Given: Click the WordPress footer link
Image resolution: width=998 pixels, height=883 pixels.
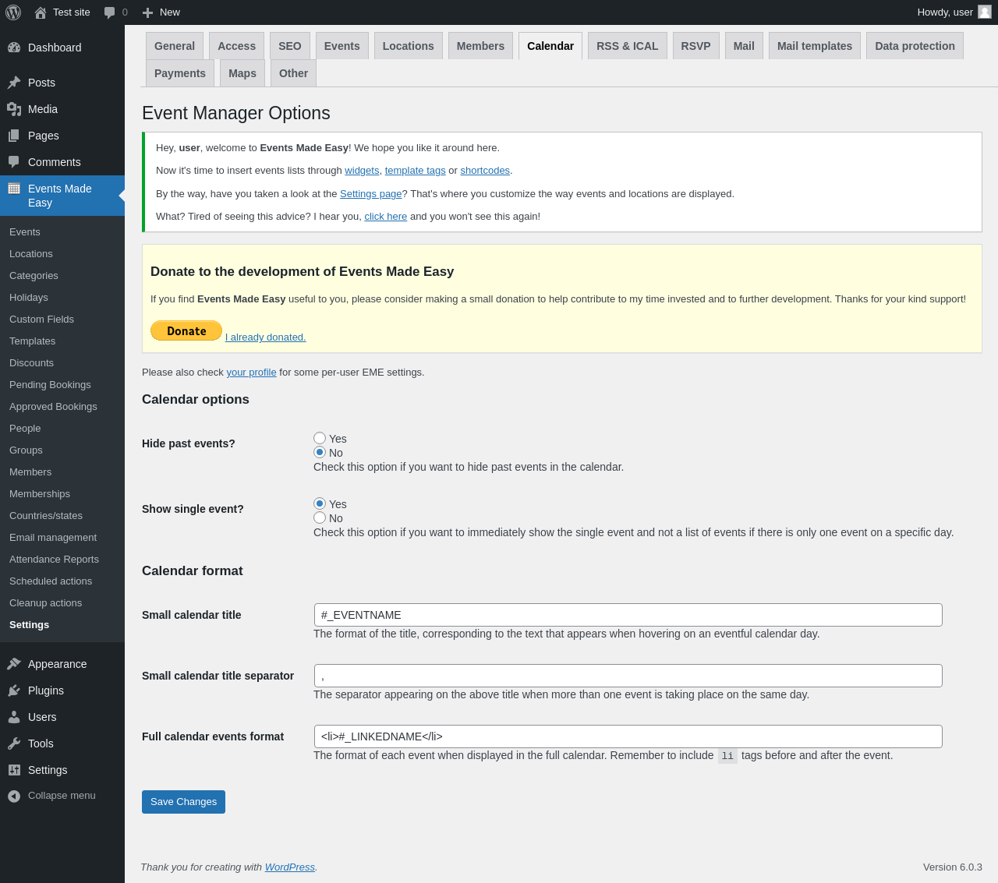Looking at the screenshot, I should click(x=290, y=867).
